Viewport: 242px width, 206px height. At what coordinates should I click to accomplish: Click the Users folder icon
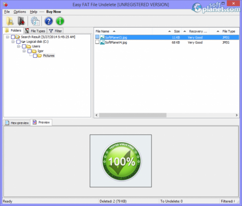(29, 47)
